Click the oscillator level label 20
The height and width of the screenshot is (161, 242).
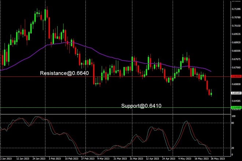(x=233, y=148)
